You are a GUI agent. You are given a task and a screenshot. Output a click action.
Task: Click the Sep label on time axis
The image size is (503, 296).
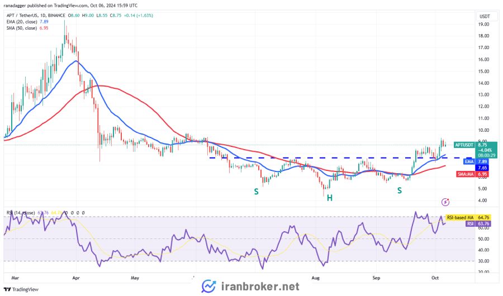tap(376, 278)
